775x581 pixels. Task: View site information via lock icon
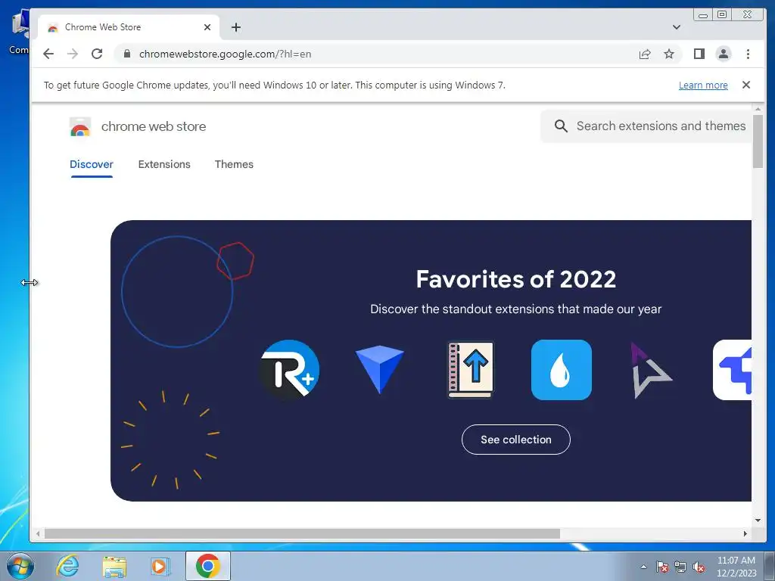[127, 54]
